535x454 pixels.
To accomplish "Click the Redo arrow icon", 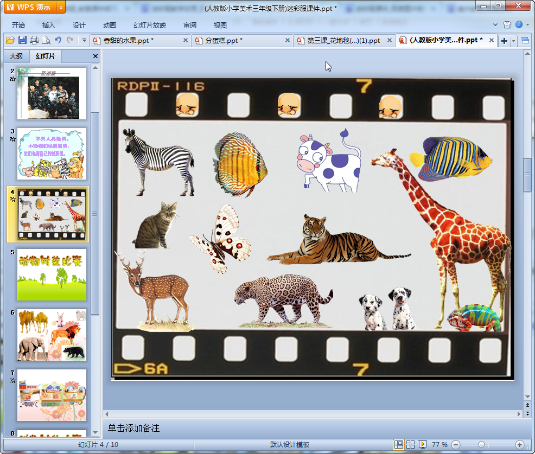I will tap(70, 40).
